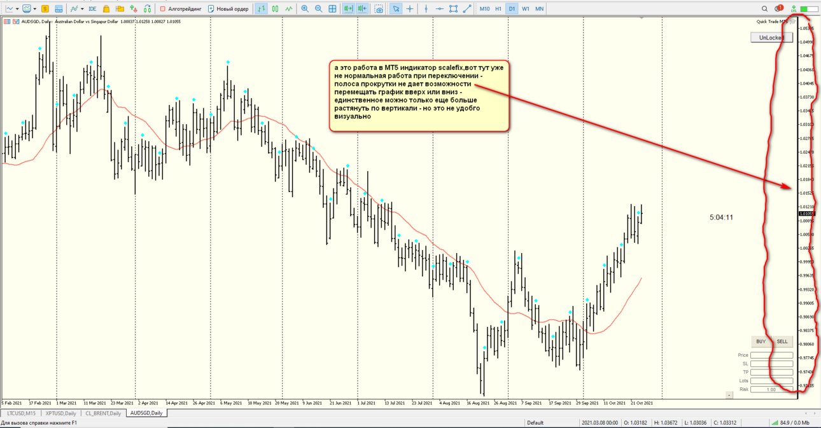
Task: Open the indicators list icon
Action: pyautogui.click(x=74, y=9)
